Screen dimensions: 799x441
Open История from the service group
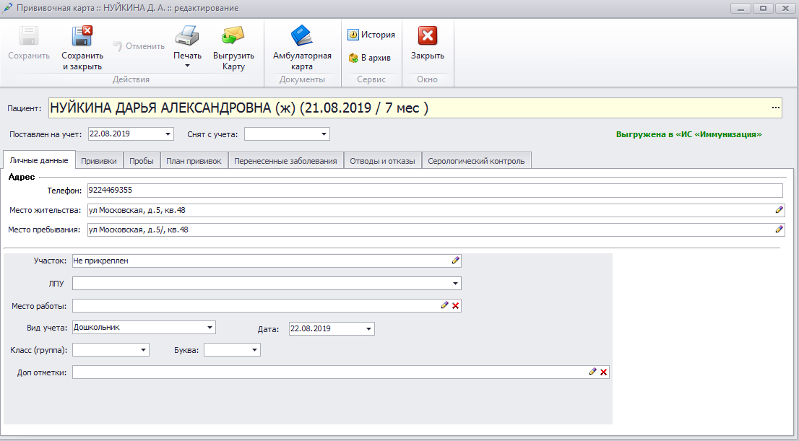click(x=371, y=35)
